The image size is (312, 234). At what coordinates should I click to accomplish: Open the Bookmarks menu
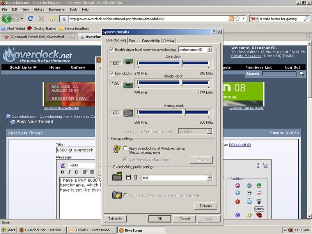[x=57, y=9]
